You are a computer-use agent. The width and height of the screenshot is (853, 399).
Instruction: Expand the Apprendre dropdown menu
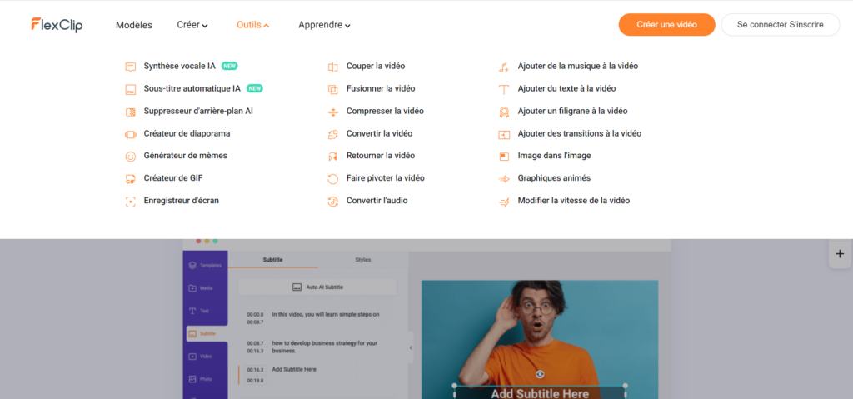pos(324,25)
